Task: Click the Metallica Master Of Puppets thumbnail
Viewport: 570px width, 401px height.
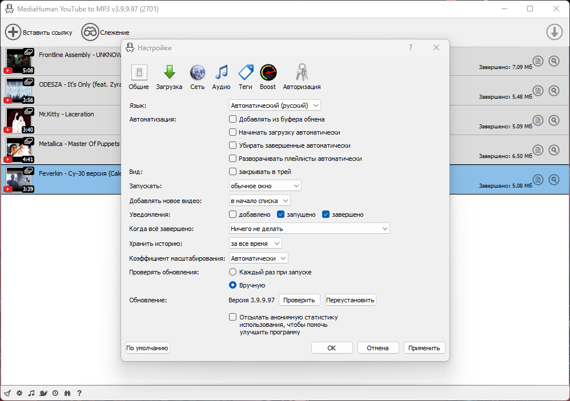Action: coord(19,150)
